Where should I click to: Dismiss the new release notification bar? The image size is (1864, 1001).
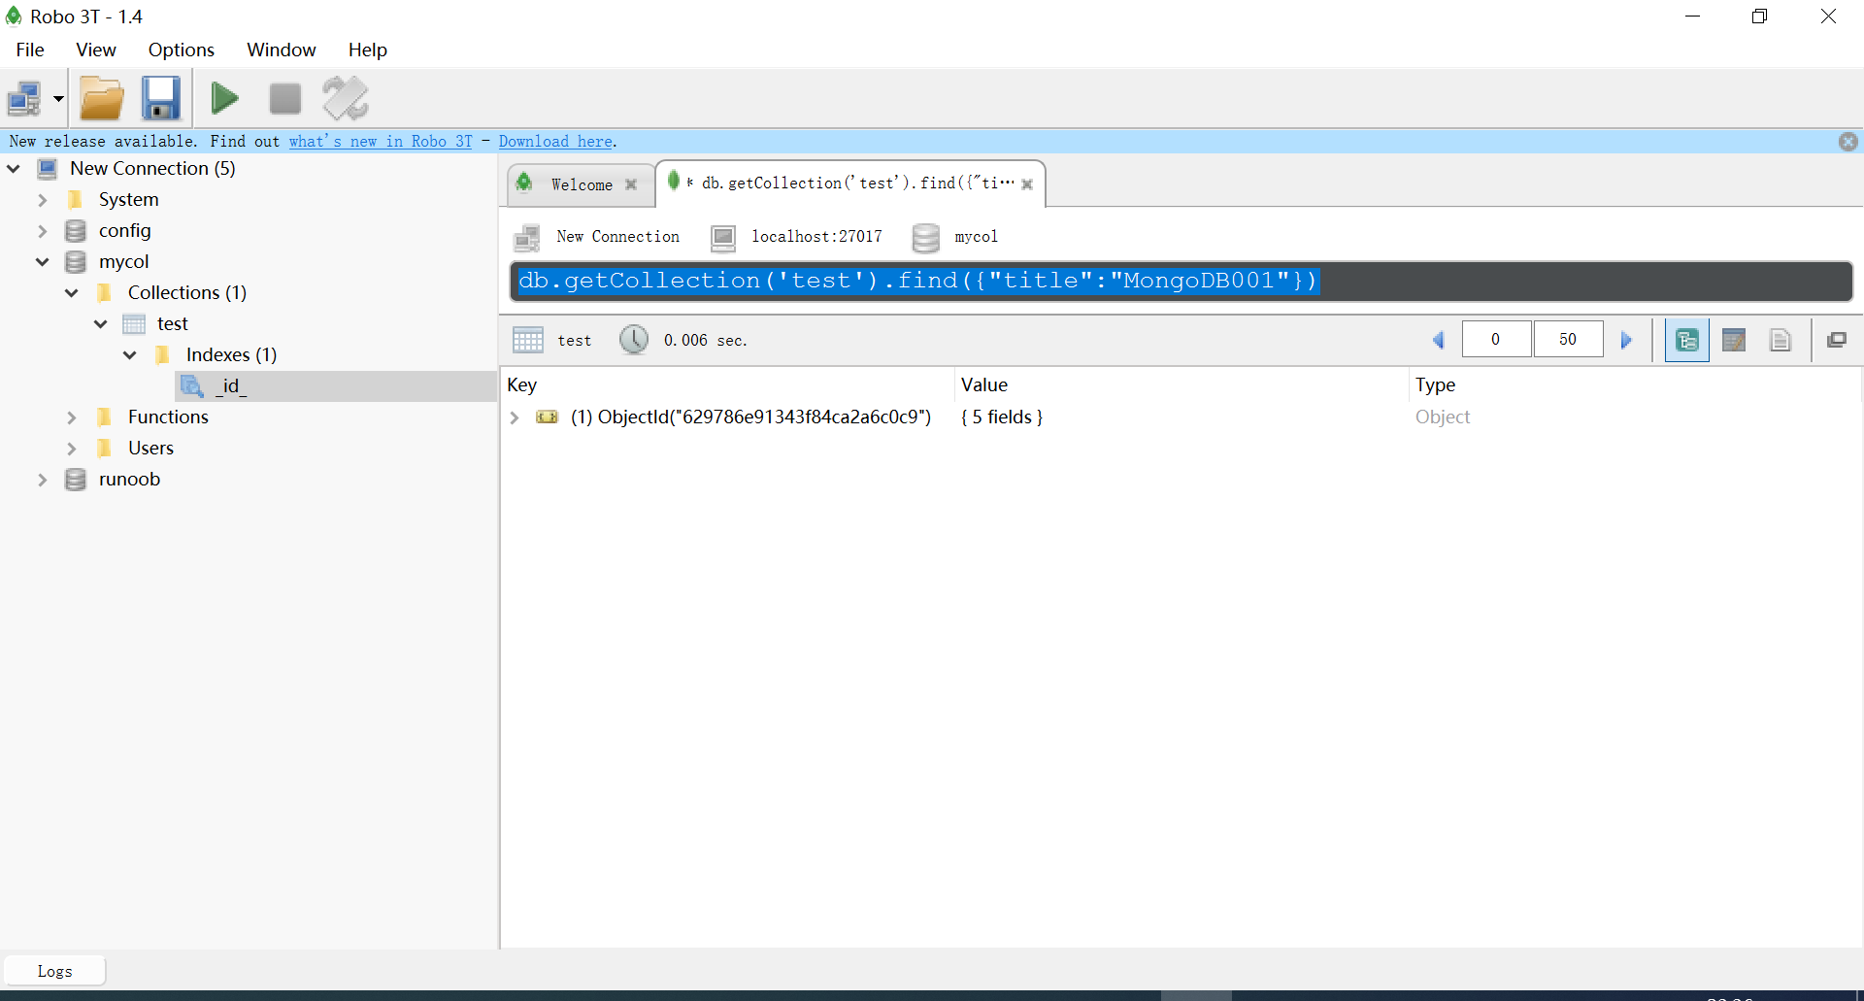click(1848, 142)
